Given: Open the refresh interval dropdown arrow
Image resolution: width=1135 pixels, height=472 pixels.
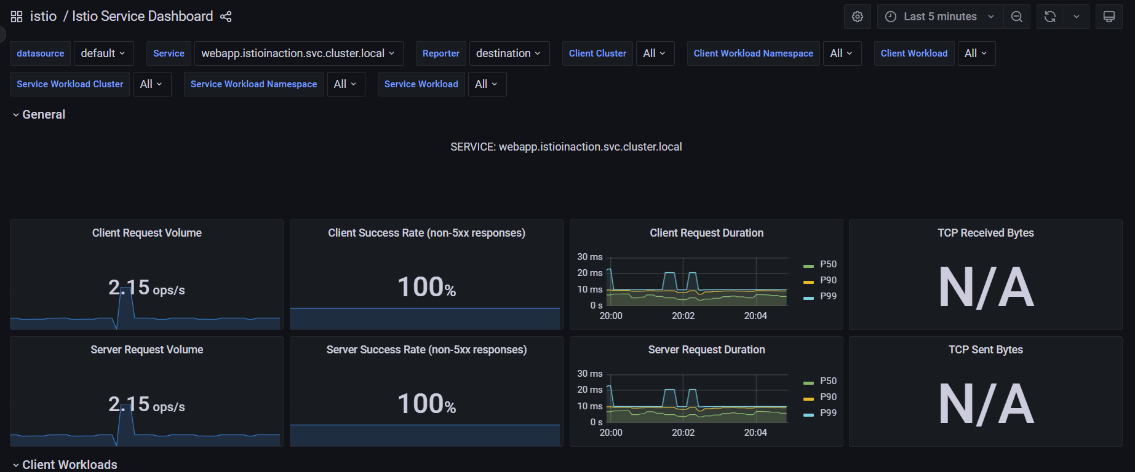Looking at the screenshot, I should click(x=1077, y=17).
